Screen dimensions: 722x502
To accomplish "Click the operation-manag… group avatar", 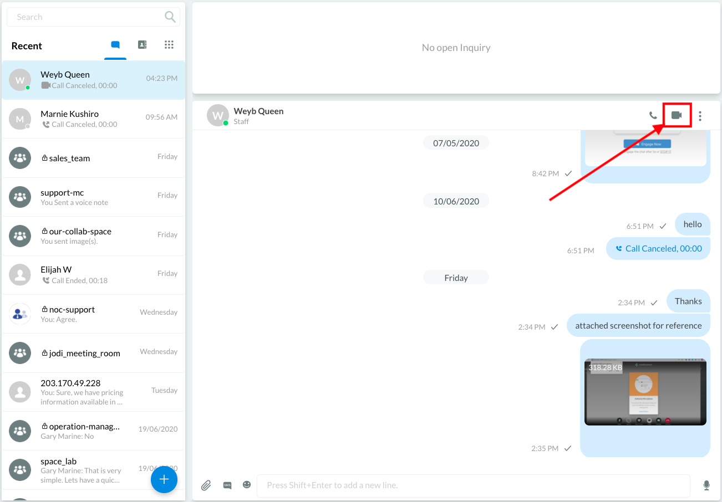I will click(20, 431).
